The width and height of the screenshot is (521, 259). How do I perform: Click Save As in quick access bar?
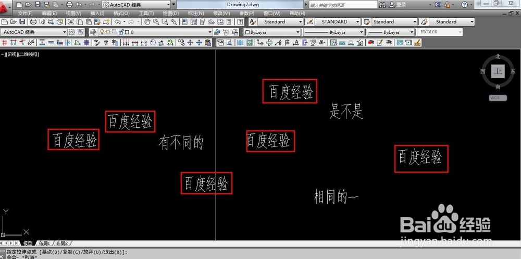coord(47,5)
